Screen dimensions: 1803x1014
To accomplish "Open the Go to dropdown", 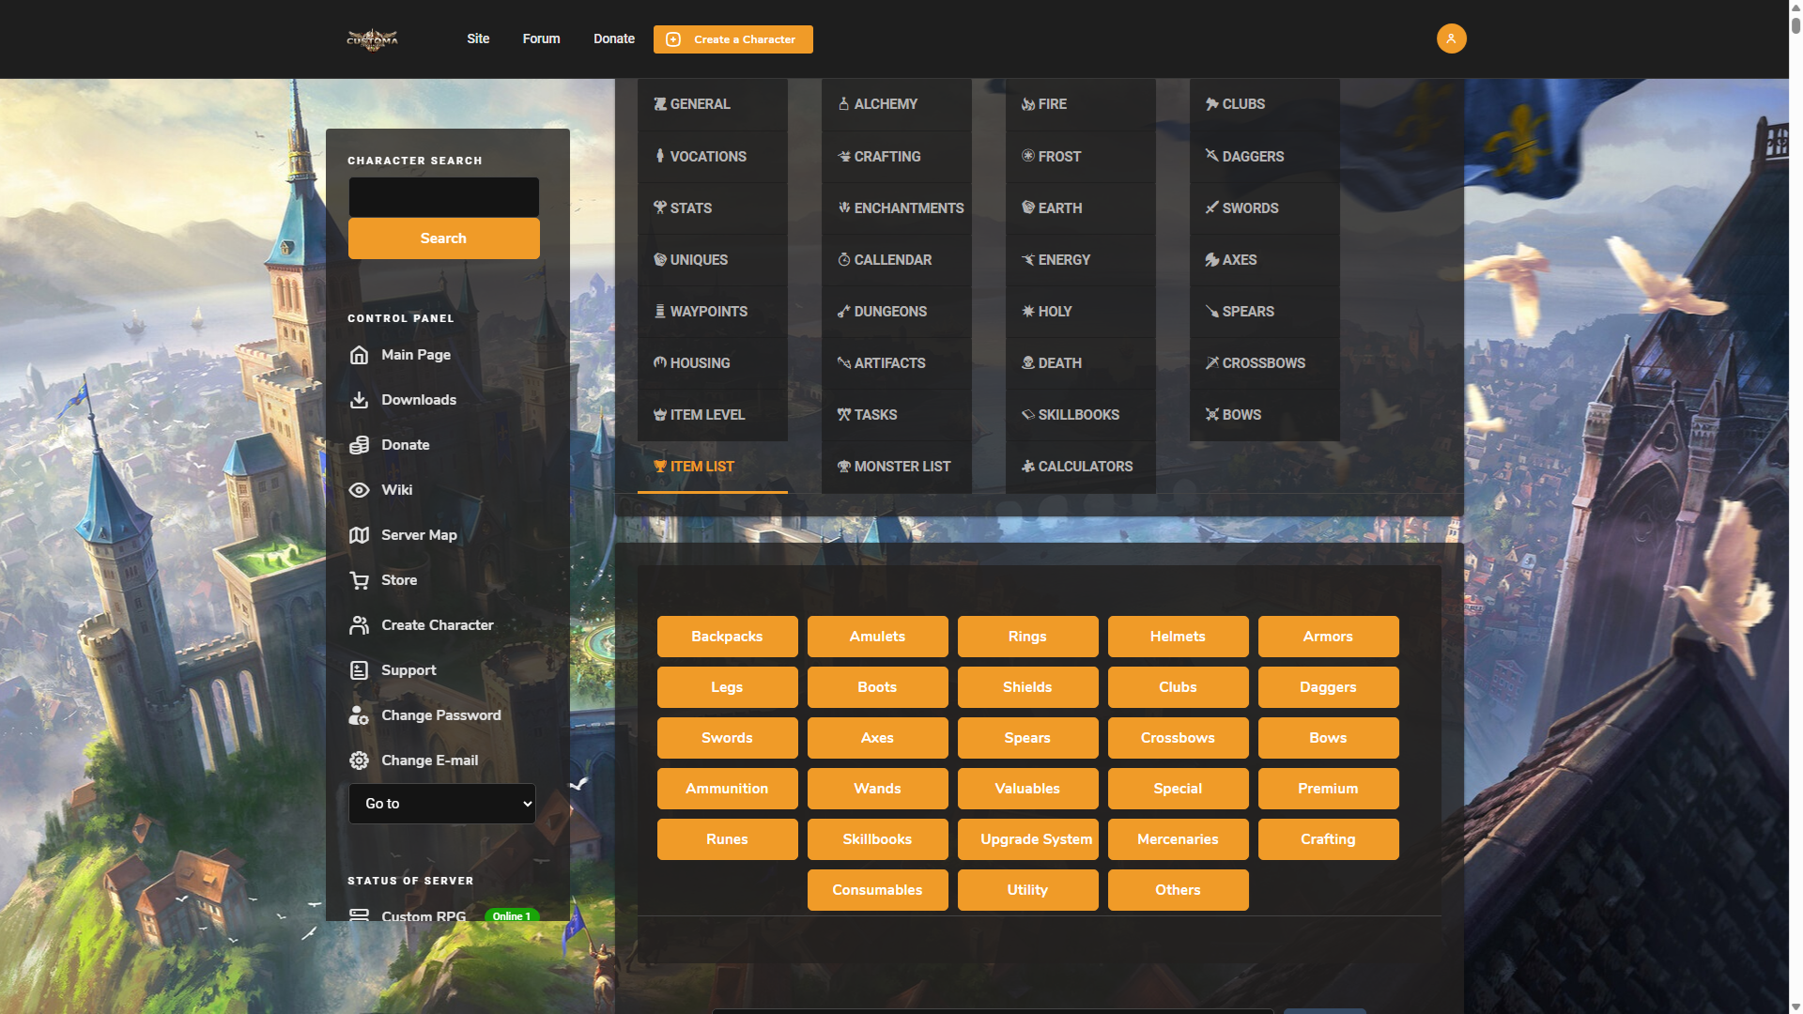I will 442,804.
